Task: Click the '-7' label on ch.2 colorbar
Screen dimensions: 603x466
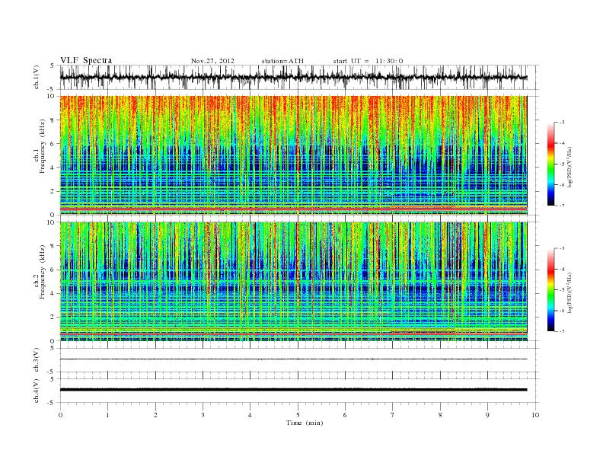Action: [562, 331]
